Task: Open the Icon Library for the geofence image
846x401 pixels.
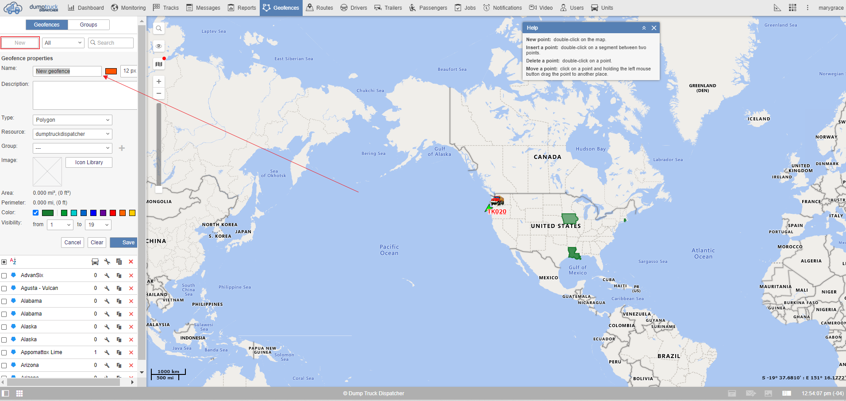Action: (x=88, y=162)
